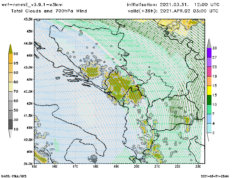
Task: Click the 80-90 cloud cover swatch
Action: 10,77
